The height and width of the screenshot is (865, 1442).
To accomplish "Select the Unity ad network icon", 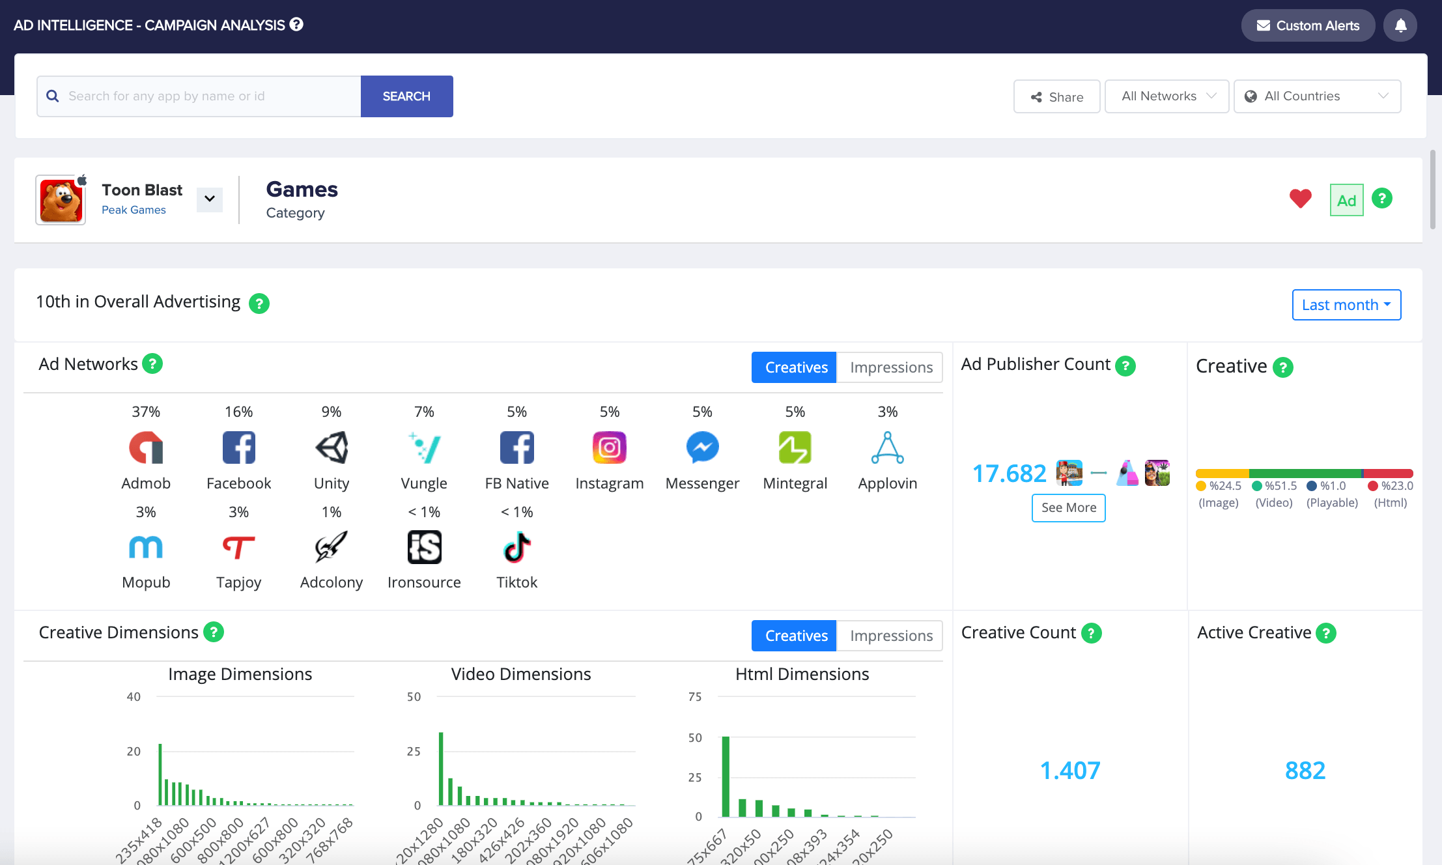I will (332, 447).
